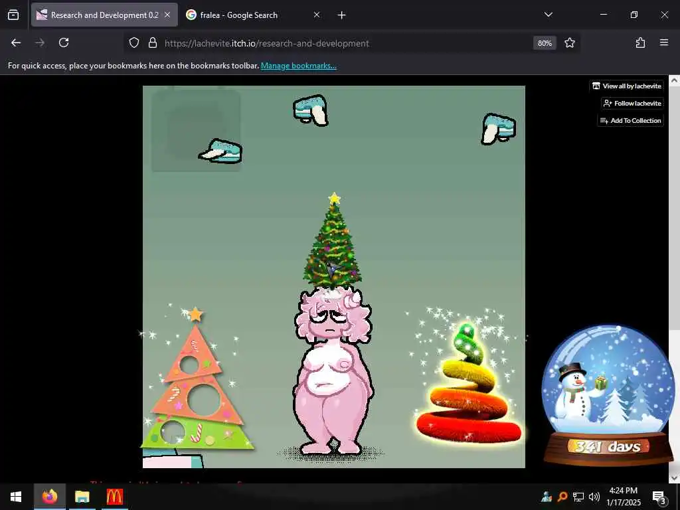The height and width of the screenshot is (510, 680).
Task: Click the Manage bookmarks... link
Action: [298, 66]
